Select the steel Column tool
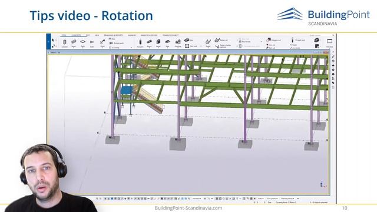Viewport: 377px width, 212px height. (65, 43)
